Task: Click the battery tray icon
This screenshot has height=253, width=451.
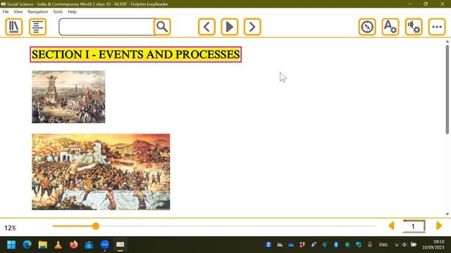Action: pos(414,245)
